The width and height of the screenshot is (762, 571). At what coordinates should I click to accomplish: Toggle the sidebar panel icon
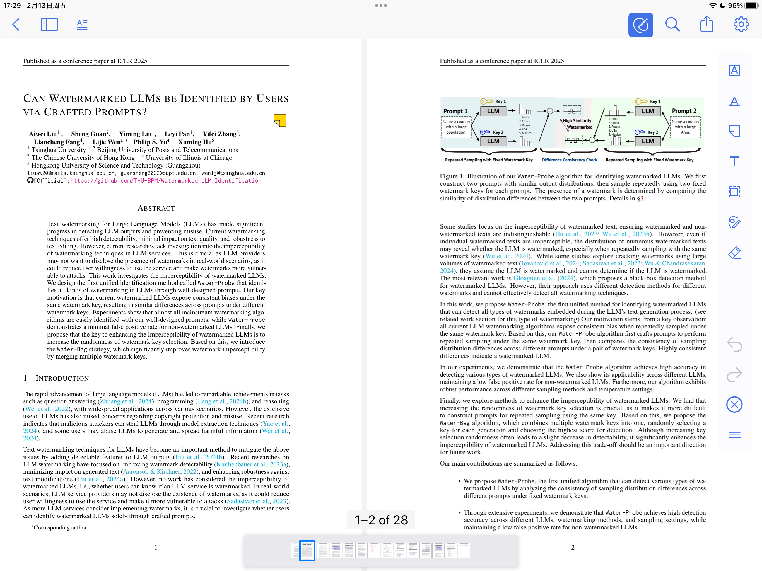(49, 25)
